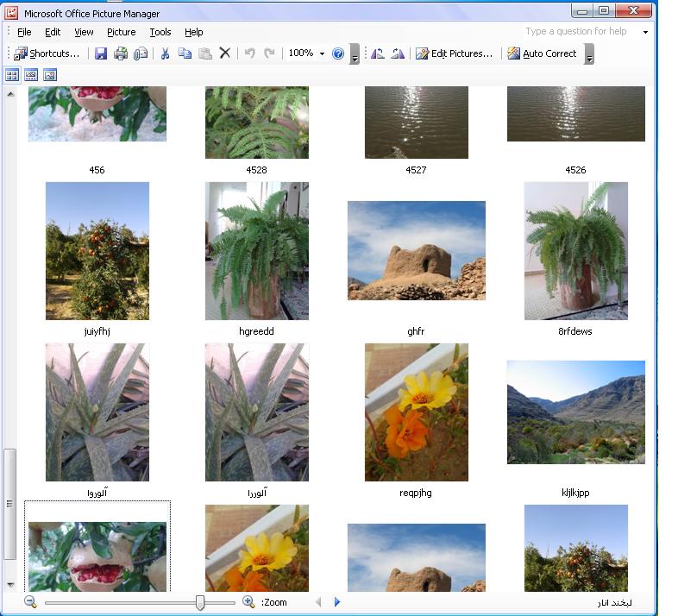Select the 4526 water reflection thumbnail

(576, 114)
